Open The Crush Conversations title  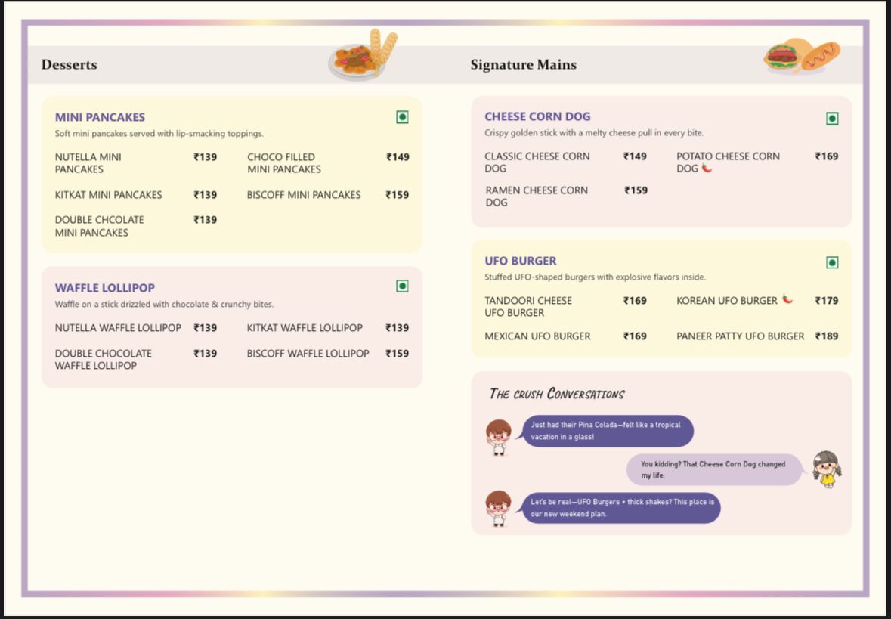(557, 394)
